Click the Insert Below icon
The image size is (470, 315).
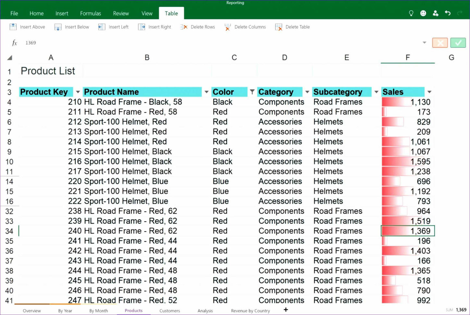coord(58,27)
